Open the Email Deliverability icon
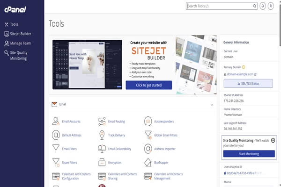 point(102,149)
